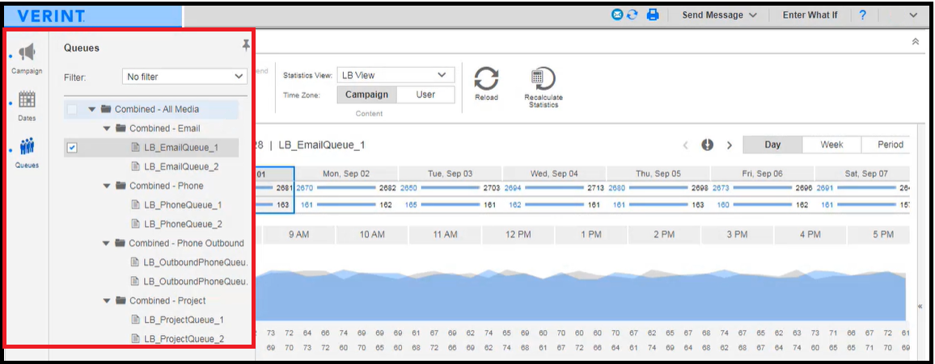
Task: Check the Combined - All Media checkbox
Action: click(x=72, y=110)
